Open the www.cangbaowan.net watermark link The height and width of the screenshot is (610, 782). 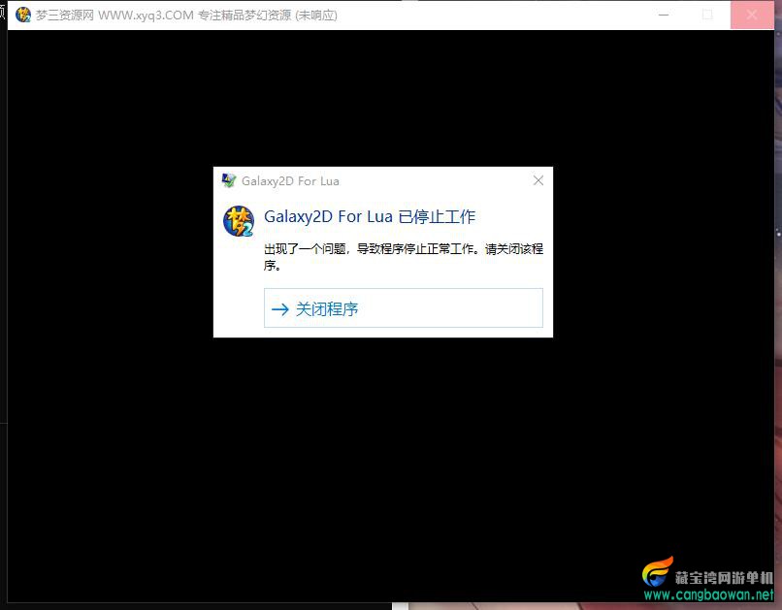[708, 594]
